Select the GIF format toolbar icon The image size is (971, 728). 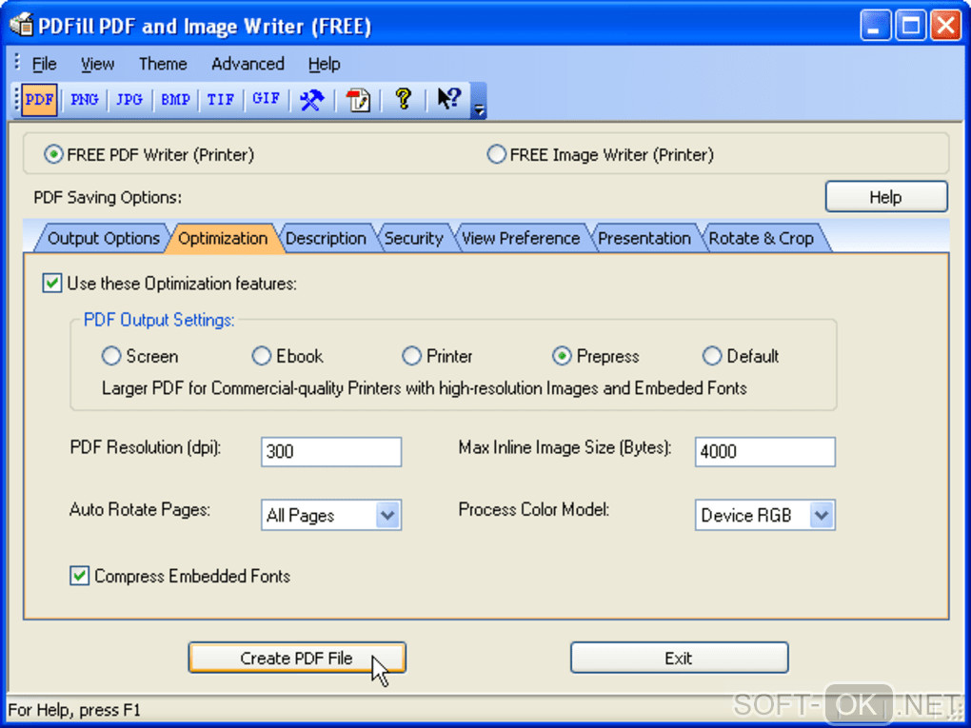point(266,100)
